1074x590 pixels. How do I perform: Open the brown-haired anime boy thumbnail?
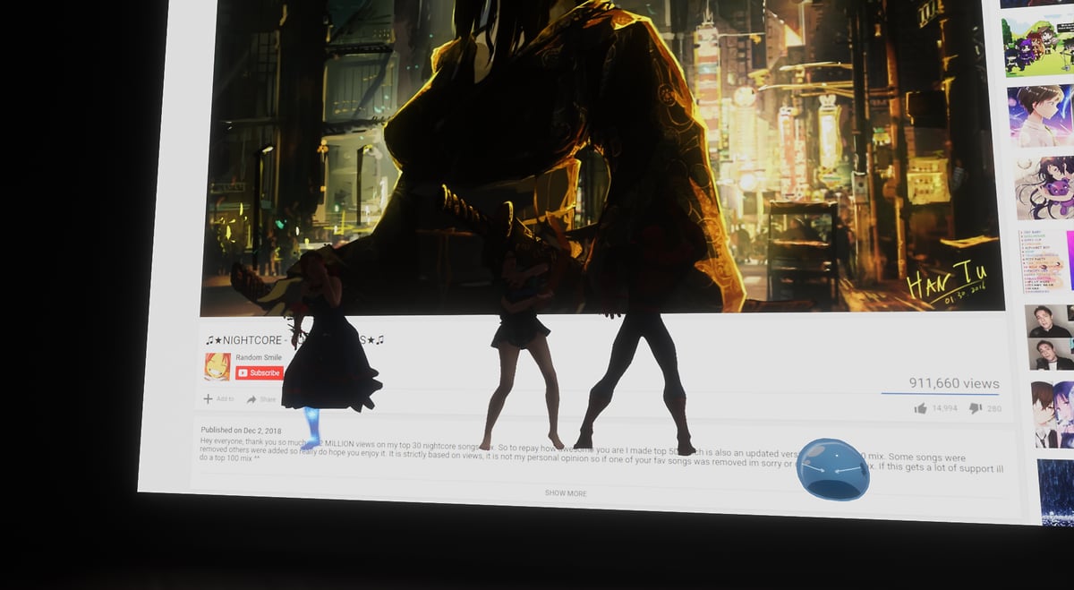click(1041, 116)
